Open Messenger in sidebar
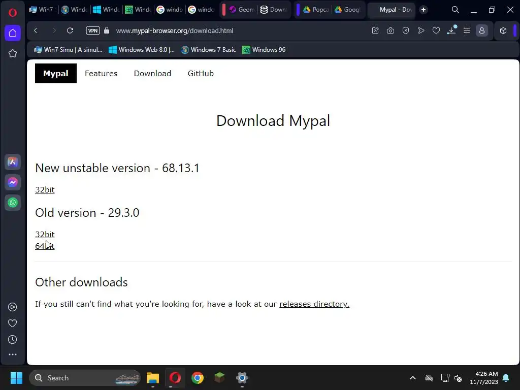 click(x=13, y=182)
